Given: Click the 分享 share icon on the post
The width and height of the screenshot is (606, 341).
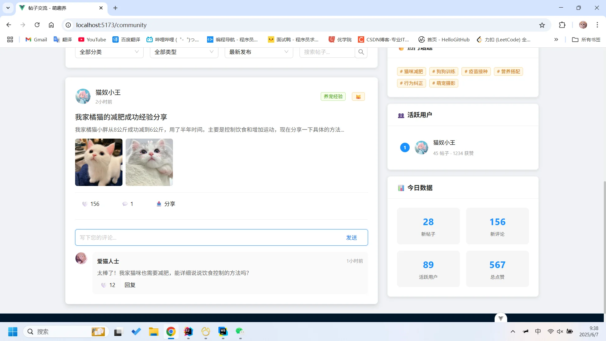Looking at the screenshot, I should [159, 204].
